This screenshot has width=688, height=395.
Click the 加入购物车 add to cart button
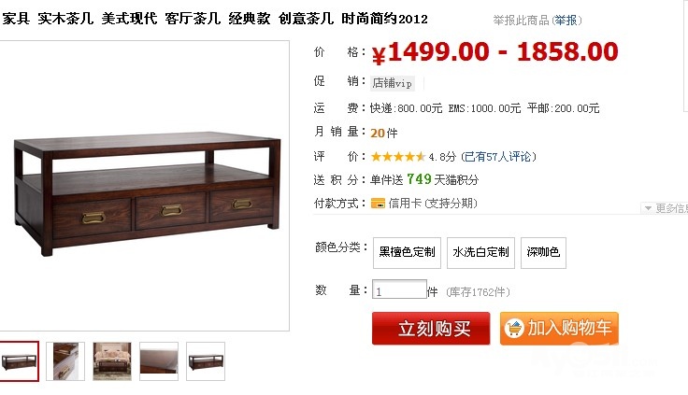[x=559, y=329]
